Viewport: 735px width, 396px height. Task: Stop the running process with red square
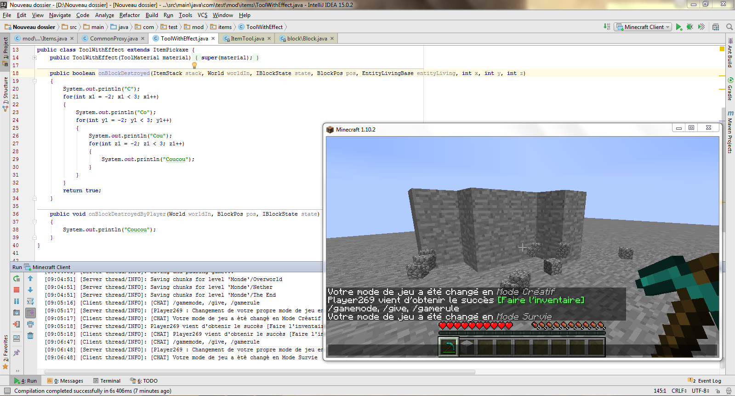click(17, 290)
